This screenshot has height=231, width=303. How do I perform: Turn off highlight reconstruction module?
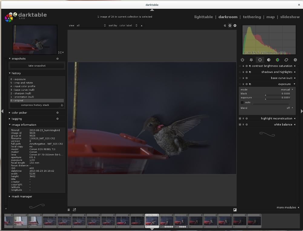(x=240, y=119)
